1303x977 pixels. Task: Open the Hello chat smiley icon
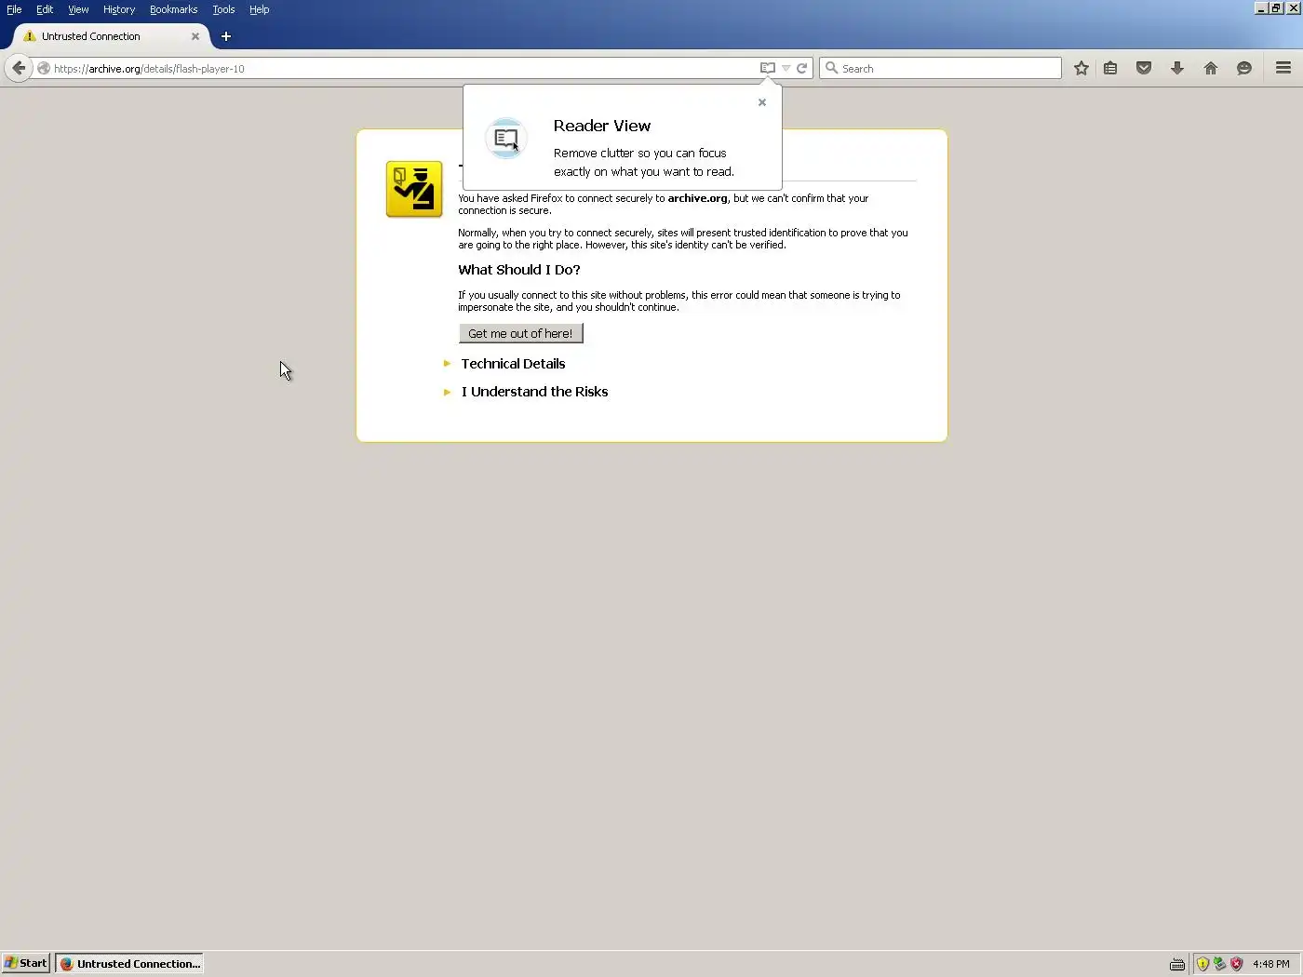coord(1244,68)
